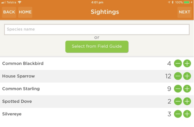The width and height of the screenshot is (194, 127).
Task: Go to NEXT screen
Action: pyautogui.click(x=184, y=12)
